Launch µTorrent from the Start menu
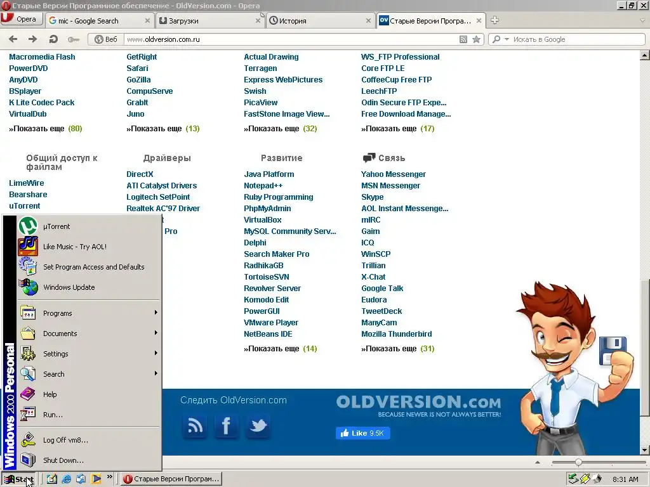This screenshot has height=487, width=650. tap(89, 226)
